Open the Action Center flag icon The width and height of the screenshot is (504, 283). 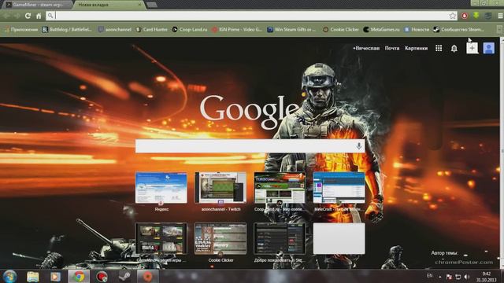click(449, 277)
